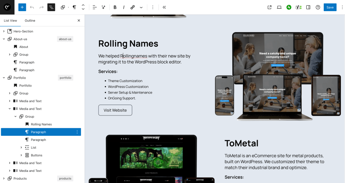This screenshot has width=345, height=183.
Task: Insert a link in the paragraph
Action: [133, 7]
